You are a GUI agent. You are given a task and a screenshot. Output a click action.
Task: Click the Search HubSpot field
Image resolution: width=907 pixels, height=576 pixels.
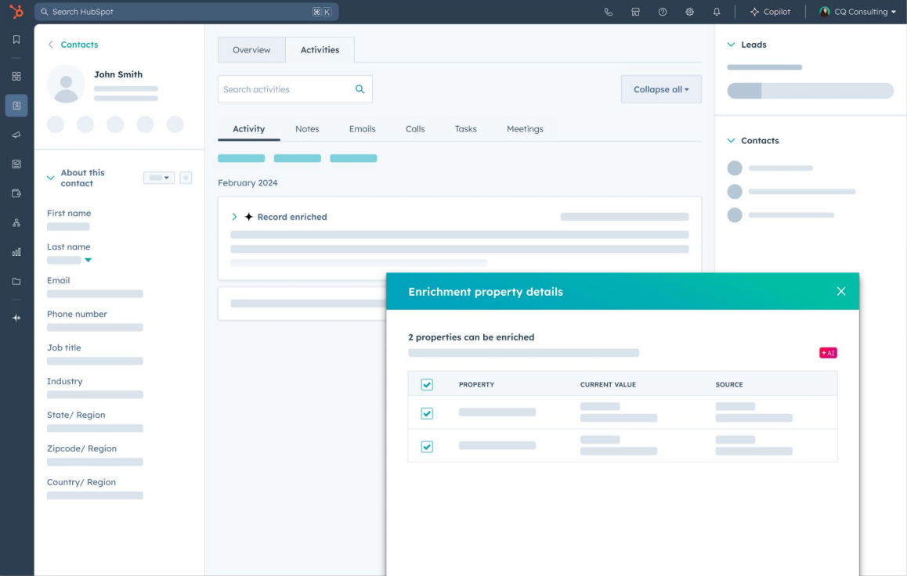click(x=186, y=12)
